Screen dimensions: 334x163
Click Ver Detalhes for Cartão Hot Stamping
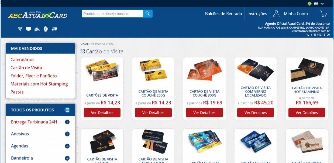(307, 113)
